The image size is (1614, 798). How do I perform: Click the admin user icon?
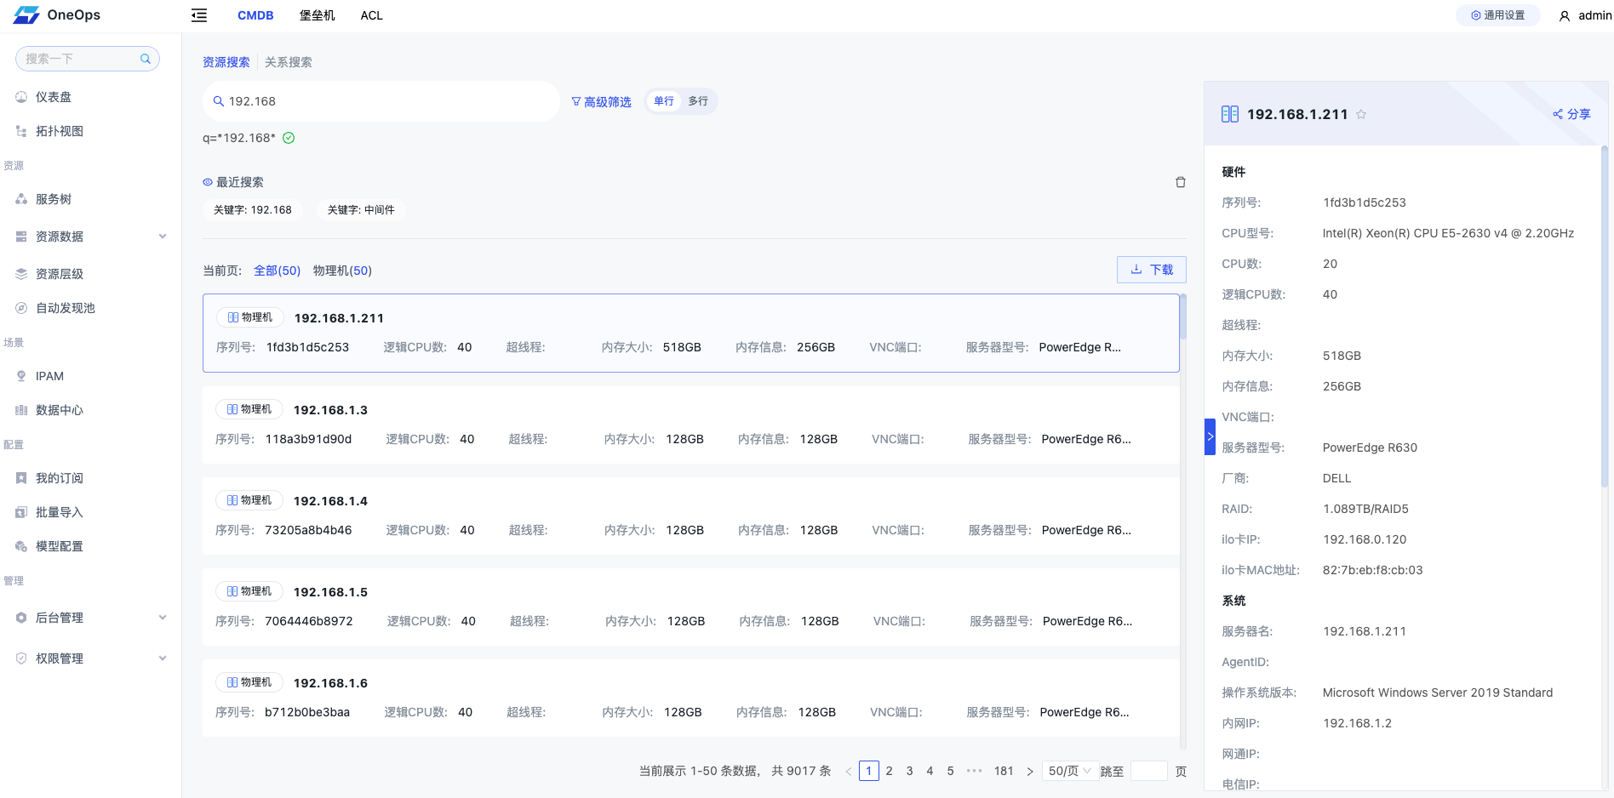(x=1564, y=16)
